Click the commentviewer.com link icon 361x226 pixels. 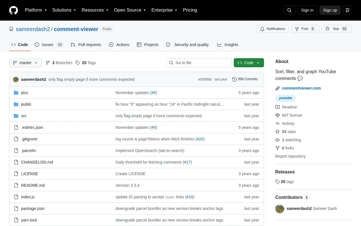278,88
